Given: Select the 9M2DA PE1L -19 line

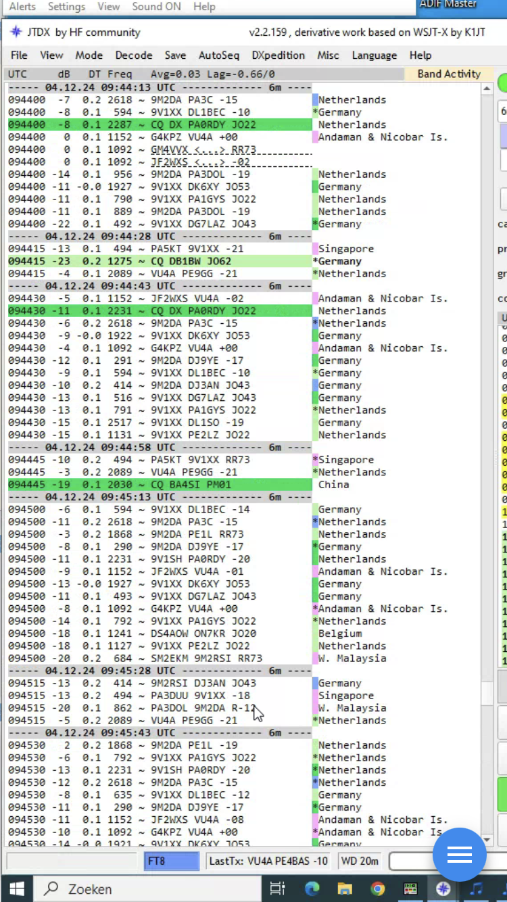Looking at the screenshot, I should [x=160, y=745].
